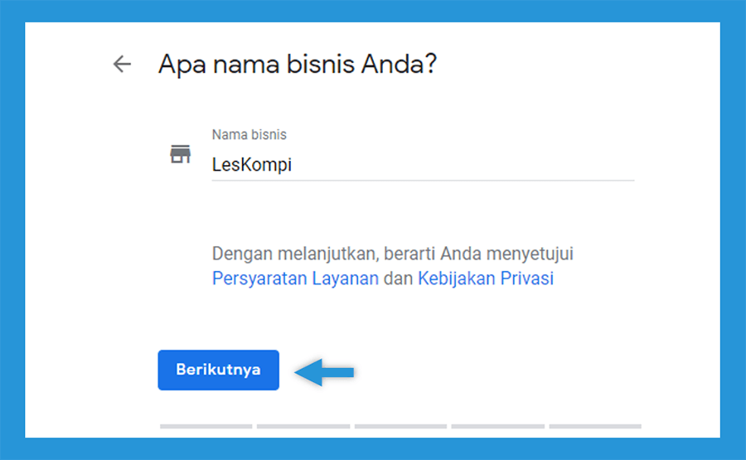This screenshot has width=746, height=460.
Task: Click the word Anda? in the heading
Action: [399, 64]
